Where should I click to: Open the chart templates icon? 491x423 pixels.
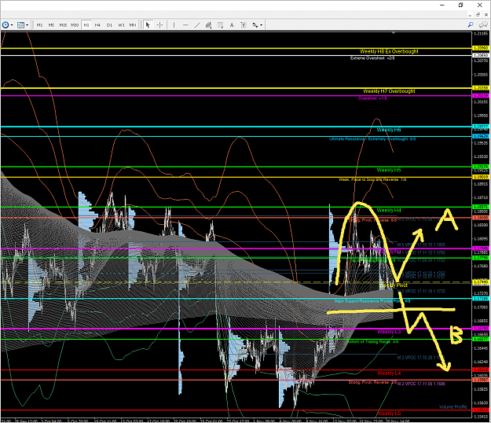(20, 24)
